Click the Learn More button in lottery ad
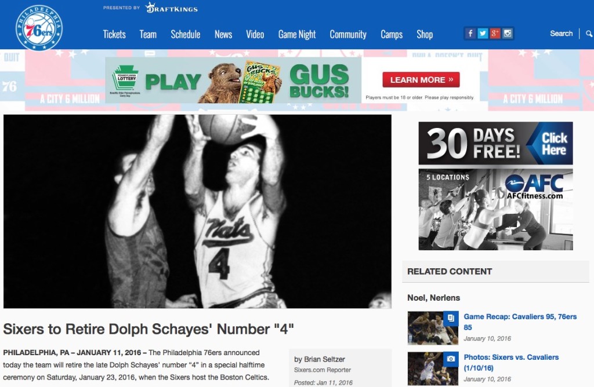Screen dimensions: 594x387 pos(421,79)
